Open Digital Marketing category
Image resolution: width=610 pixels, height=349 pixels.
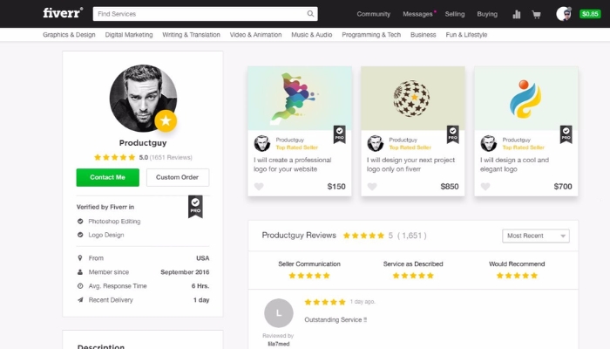(129, 35)
